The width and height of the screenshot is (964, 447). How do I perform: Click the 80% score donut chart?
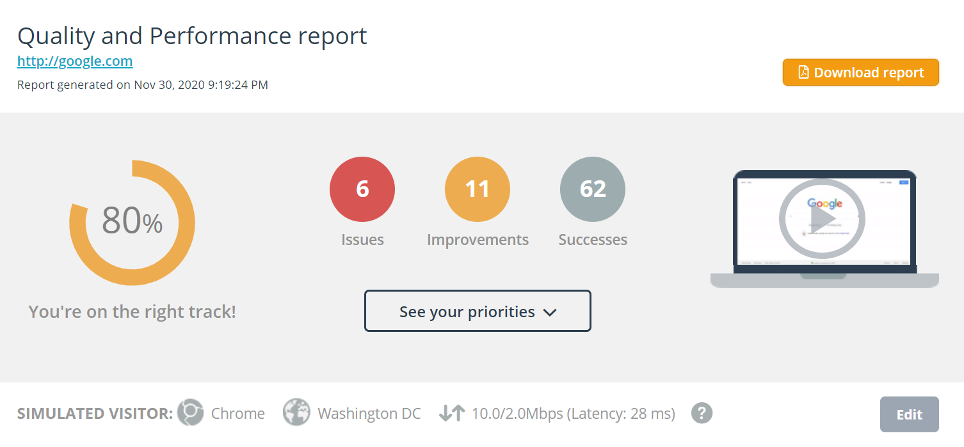[x=132, y=223]
